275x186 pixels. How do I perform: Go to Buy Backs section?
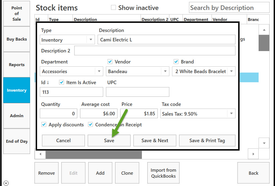pos(17,39)
